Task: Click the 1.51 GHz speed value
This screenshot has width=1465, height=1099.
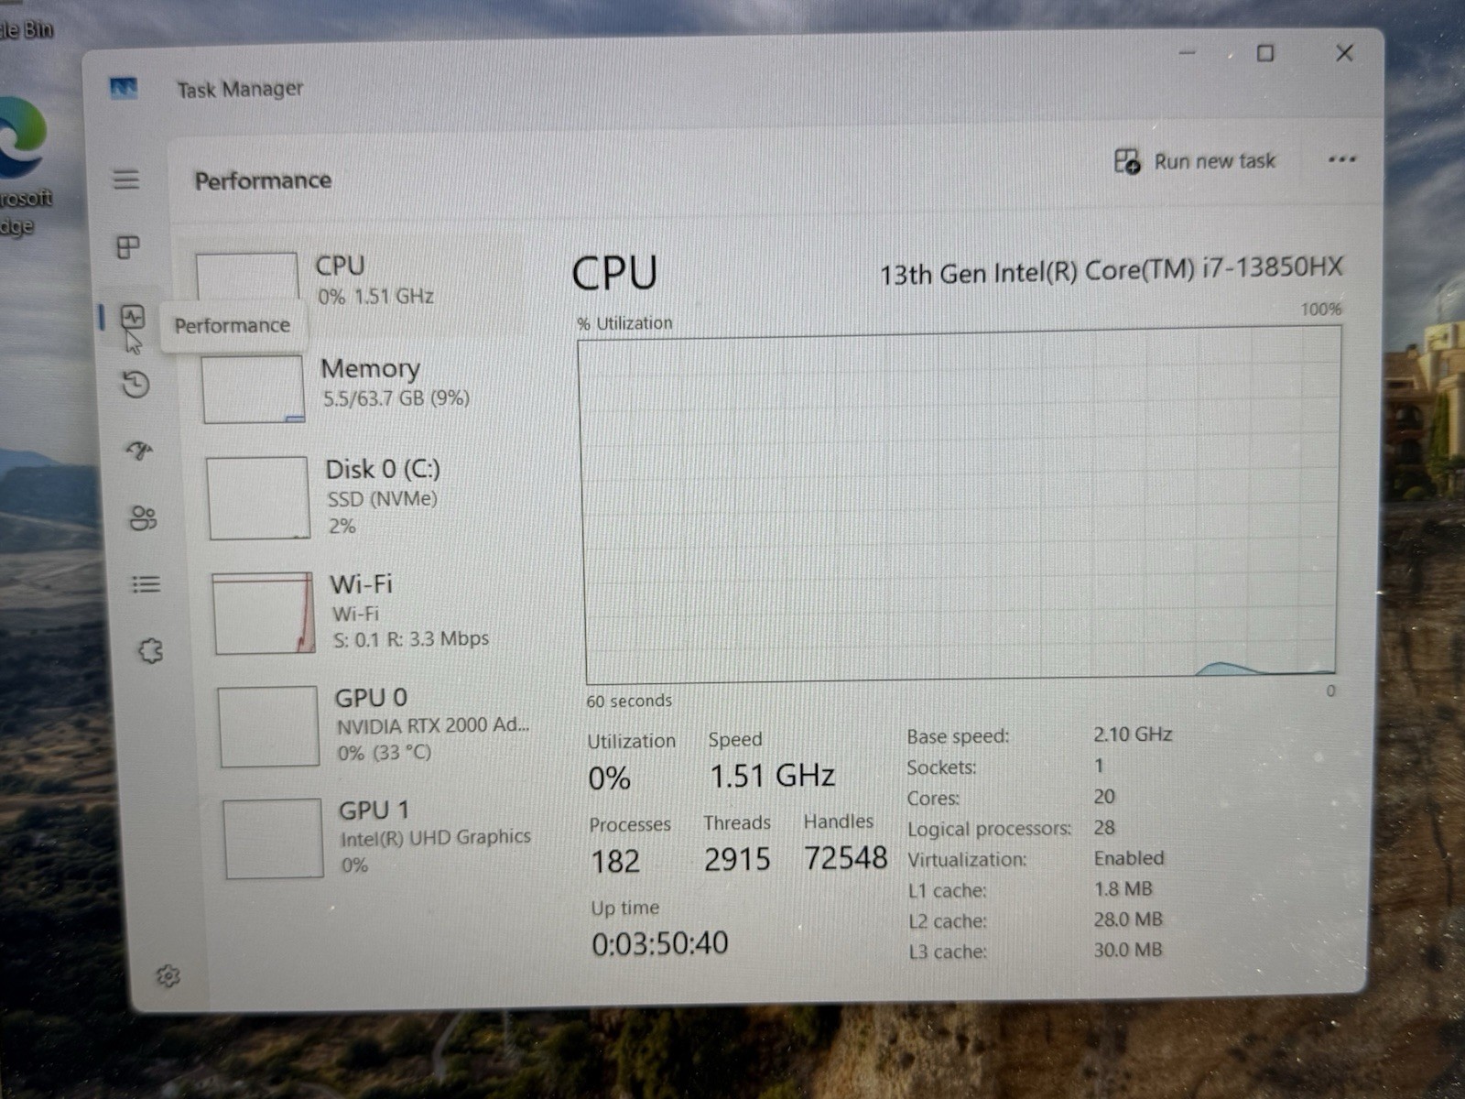Action: point(772,776)
